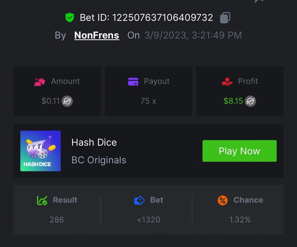The height and width of the screenshot is (247, 297).
Task: Click the Bet ID number text
Action: click(163, 18)
